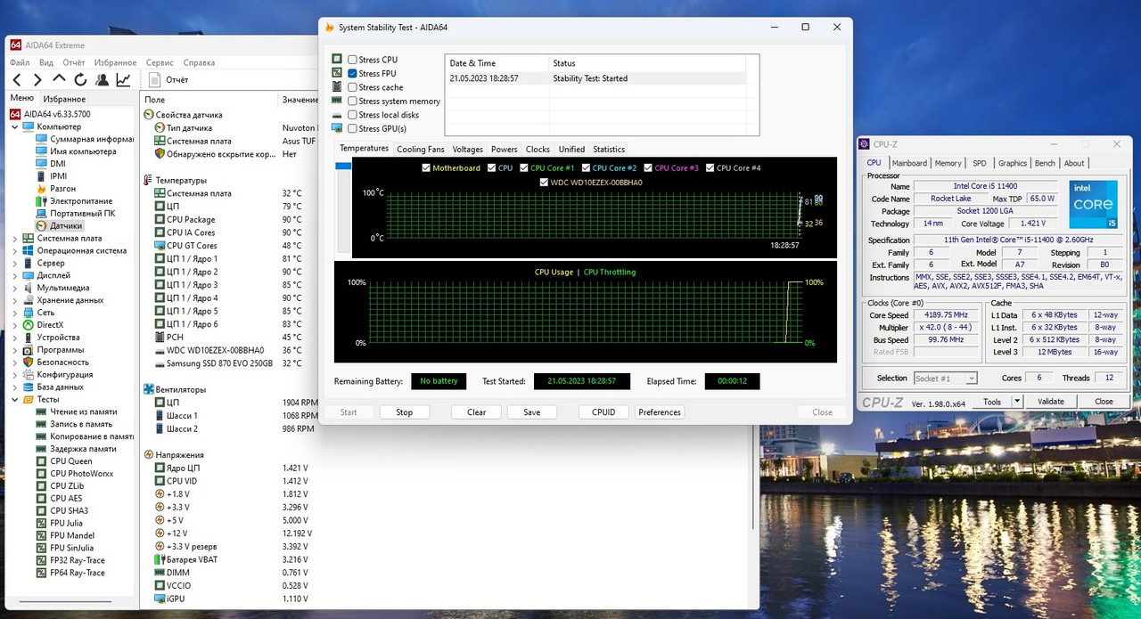Open the Файл menu in AIDA64
The height and width of the screenshot is (619, 1141).
coord(20,63)
